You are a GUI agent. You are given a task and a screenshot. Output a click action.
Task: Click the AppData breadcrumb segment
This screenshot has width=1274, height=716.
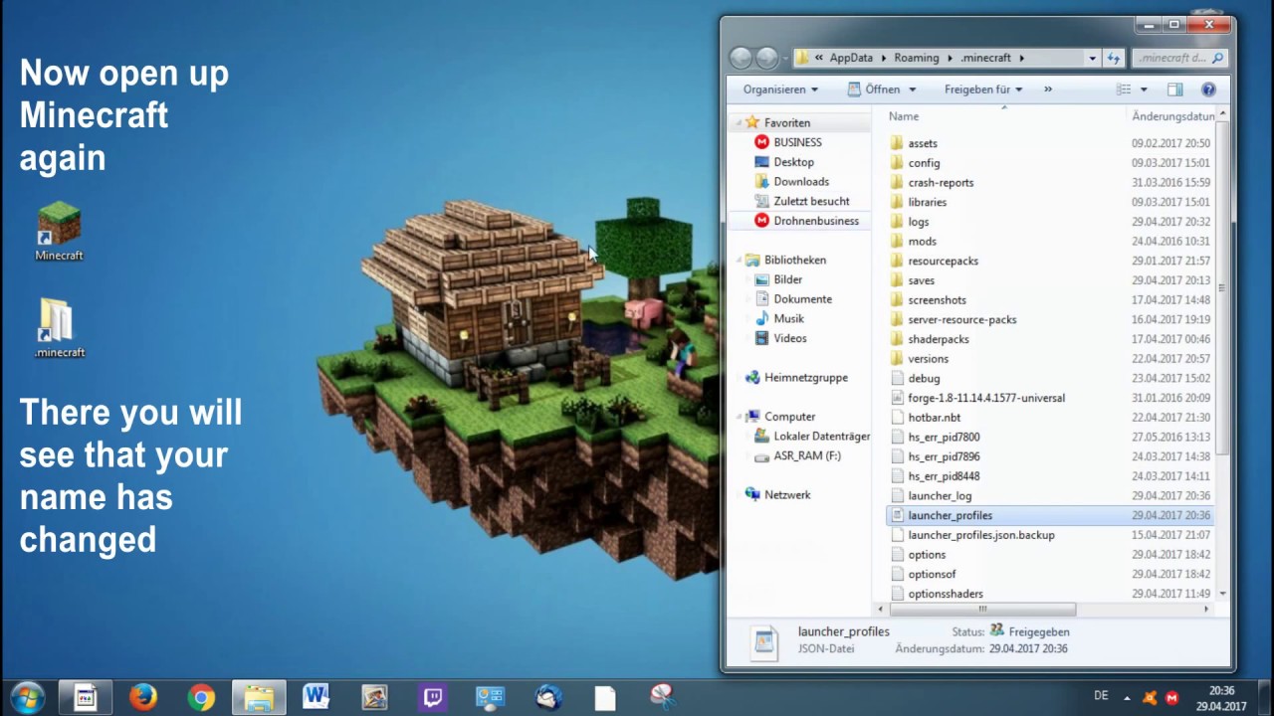[851, 58]
